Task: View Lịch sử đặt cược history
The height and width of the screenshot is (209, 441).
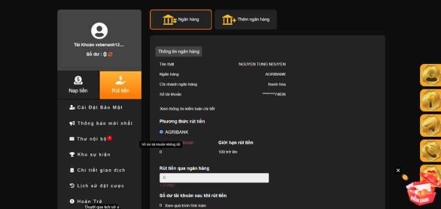Action: pyautogui.click(x=97, y=186)
